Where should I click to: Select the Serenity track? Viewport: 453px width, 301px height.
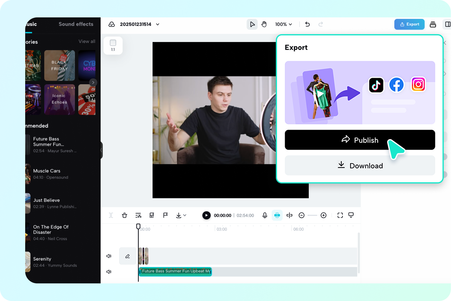click(51, 262)
